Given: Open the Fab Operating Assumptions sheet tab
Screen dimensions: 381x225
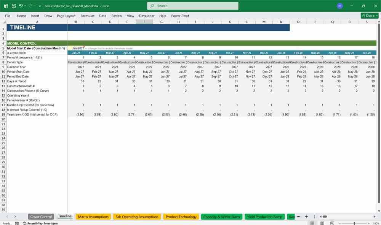Looking at the screenshot, I should [x=137, y=217].
